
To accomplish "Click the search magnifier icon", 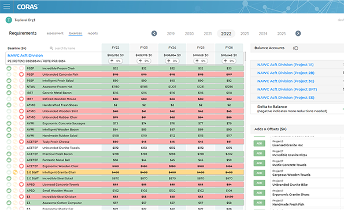I will [51, 48].
